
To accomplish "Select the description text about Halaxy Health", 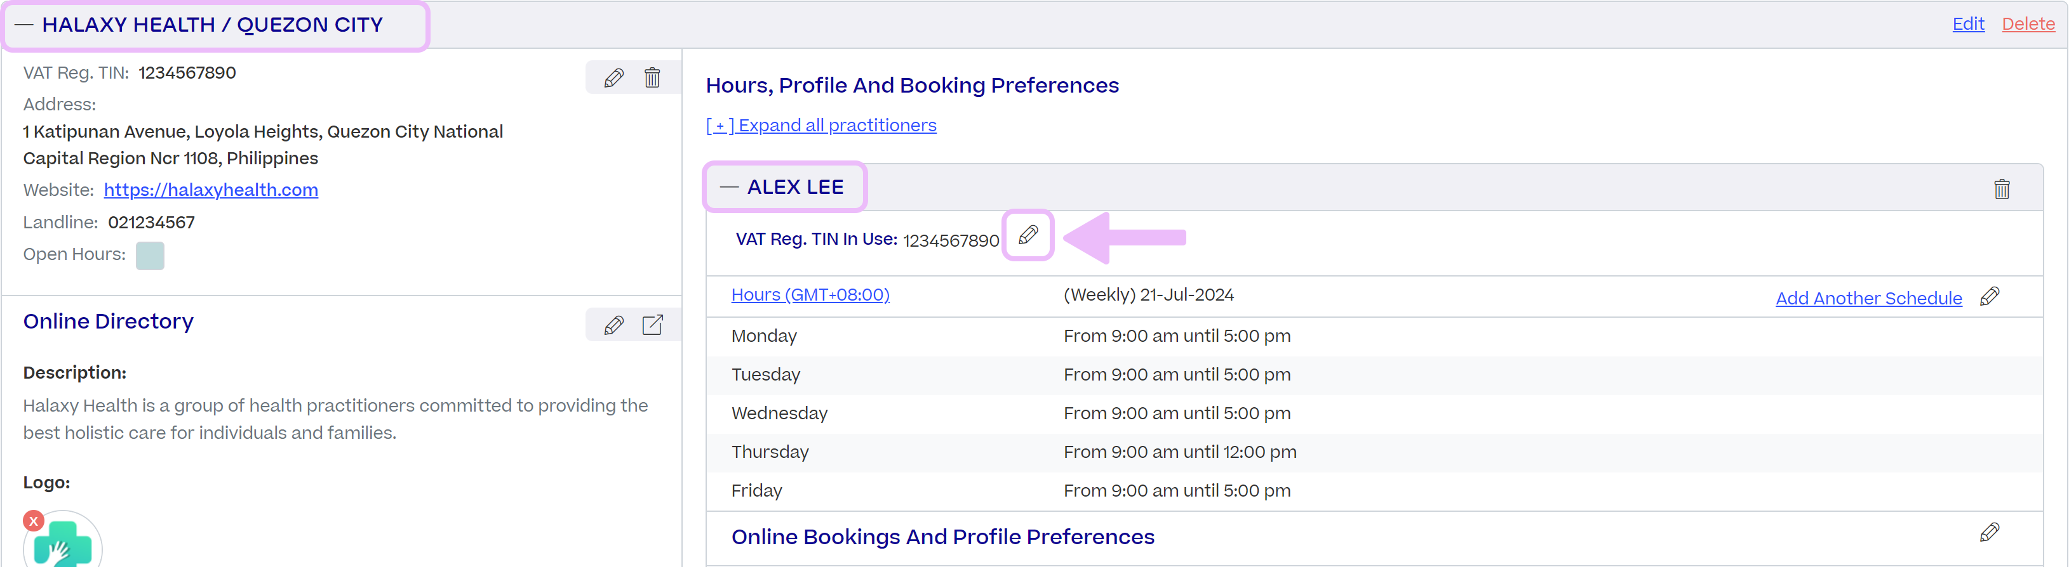I will click(336, 419).
